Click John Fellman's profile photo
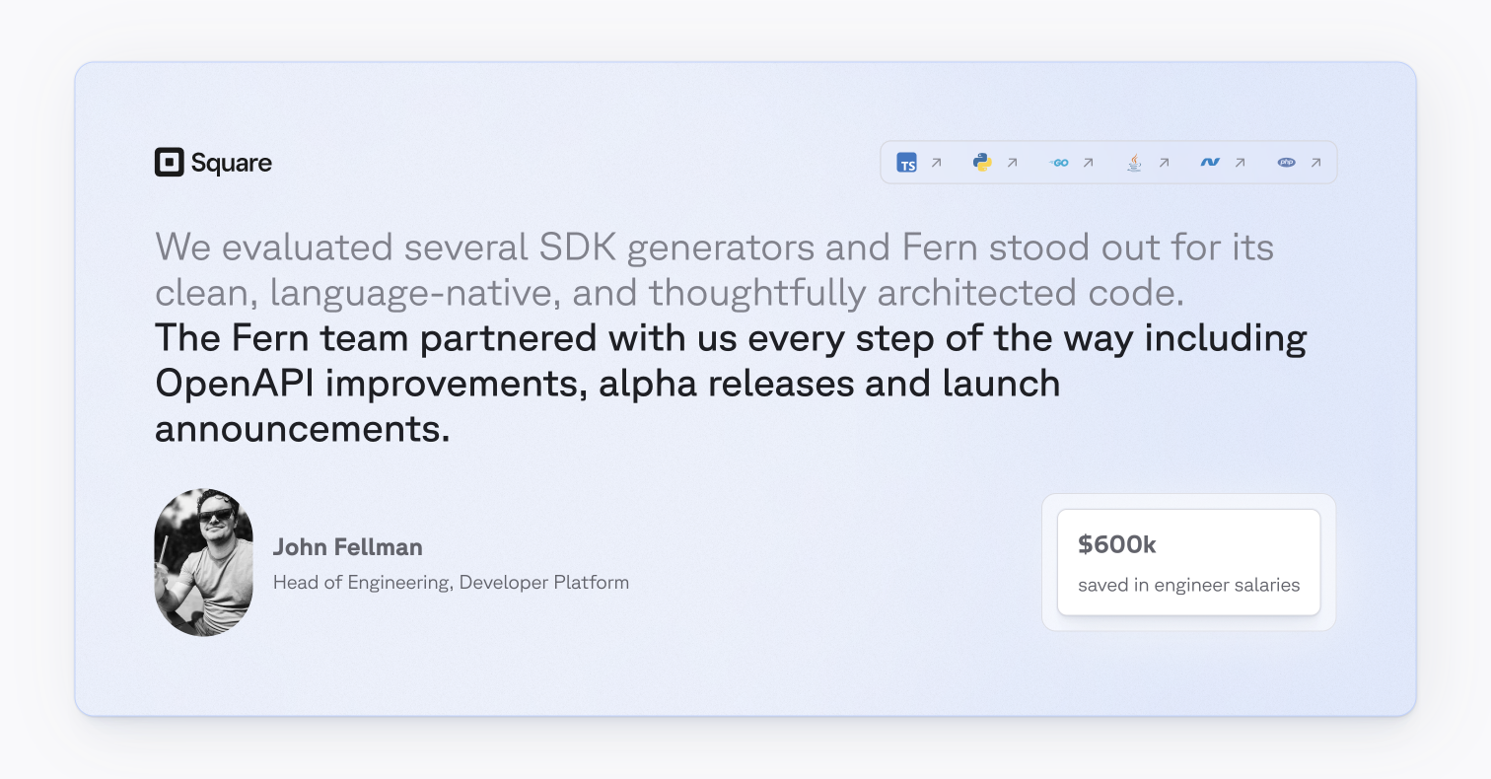The width and height of the screenshot is (1491, 779). 203,562
